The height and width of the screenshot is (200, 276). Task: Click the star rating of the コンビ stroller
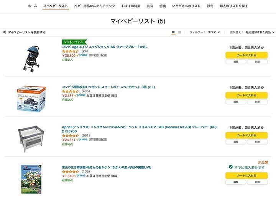[x=71, y=51]
